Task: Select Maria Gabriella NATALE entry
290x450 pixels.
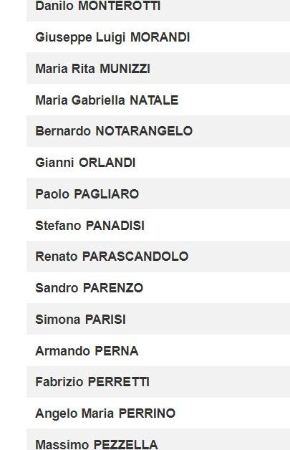Action: click(158, 100)
